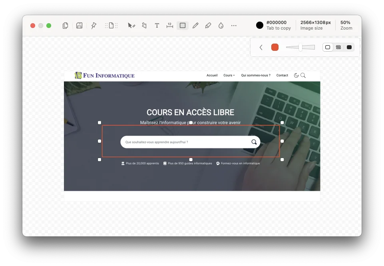This screenshot has height=266, width=384.
Task: Open the red annotation color swatch
Action: pyautogui.click(x=275, y=47)
